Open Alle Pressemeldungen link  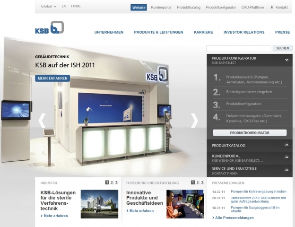click(233, 218)
